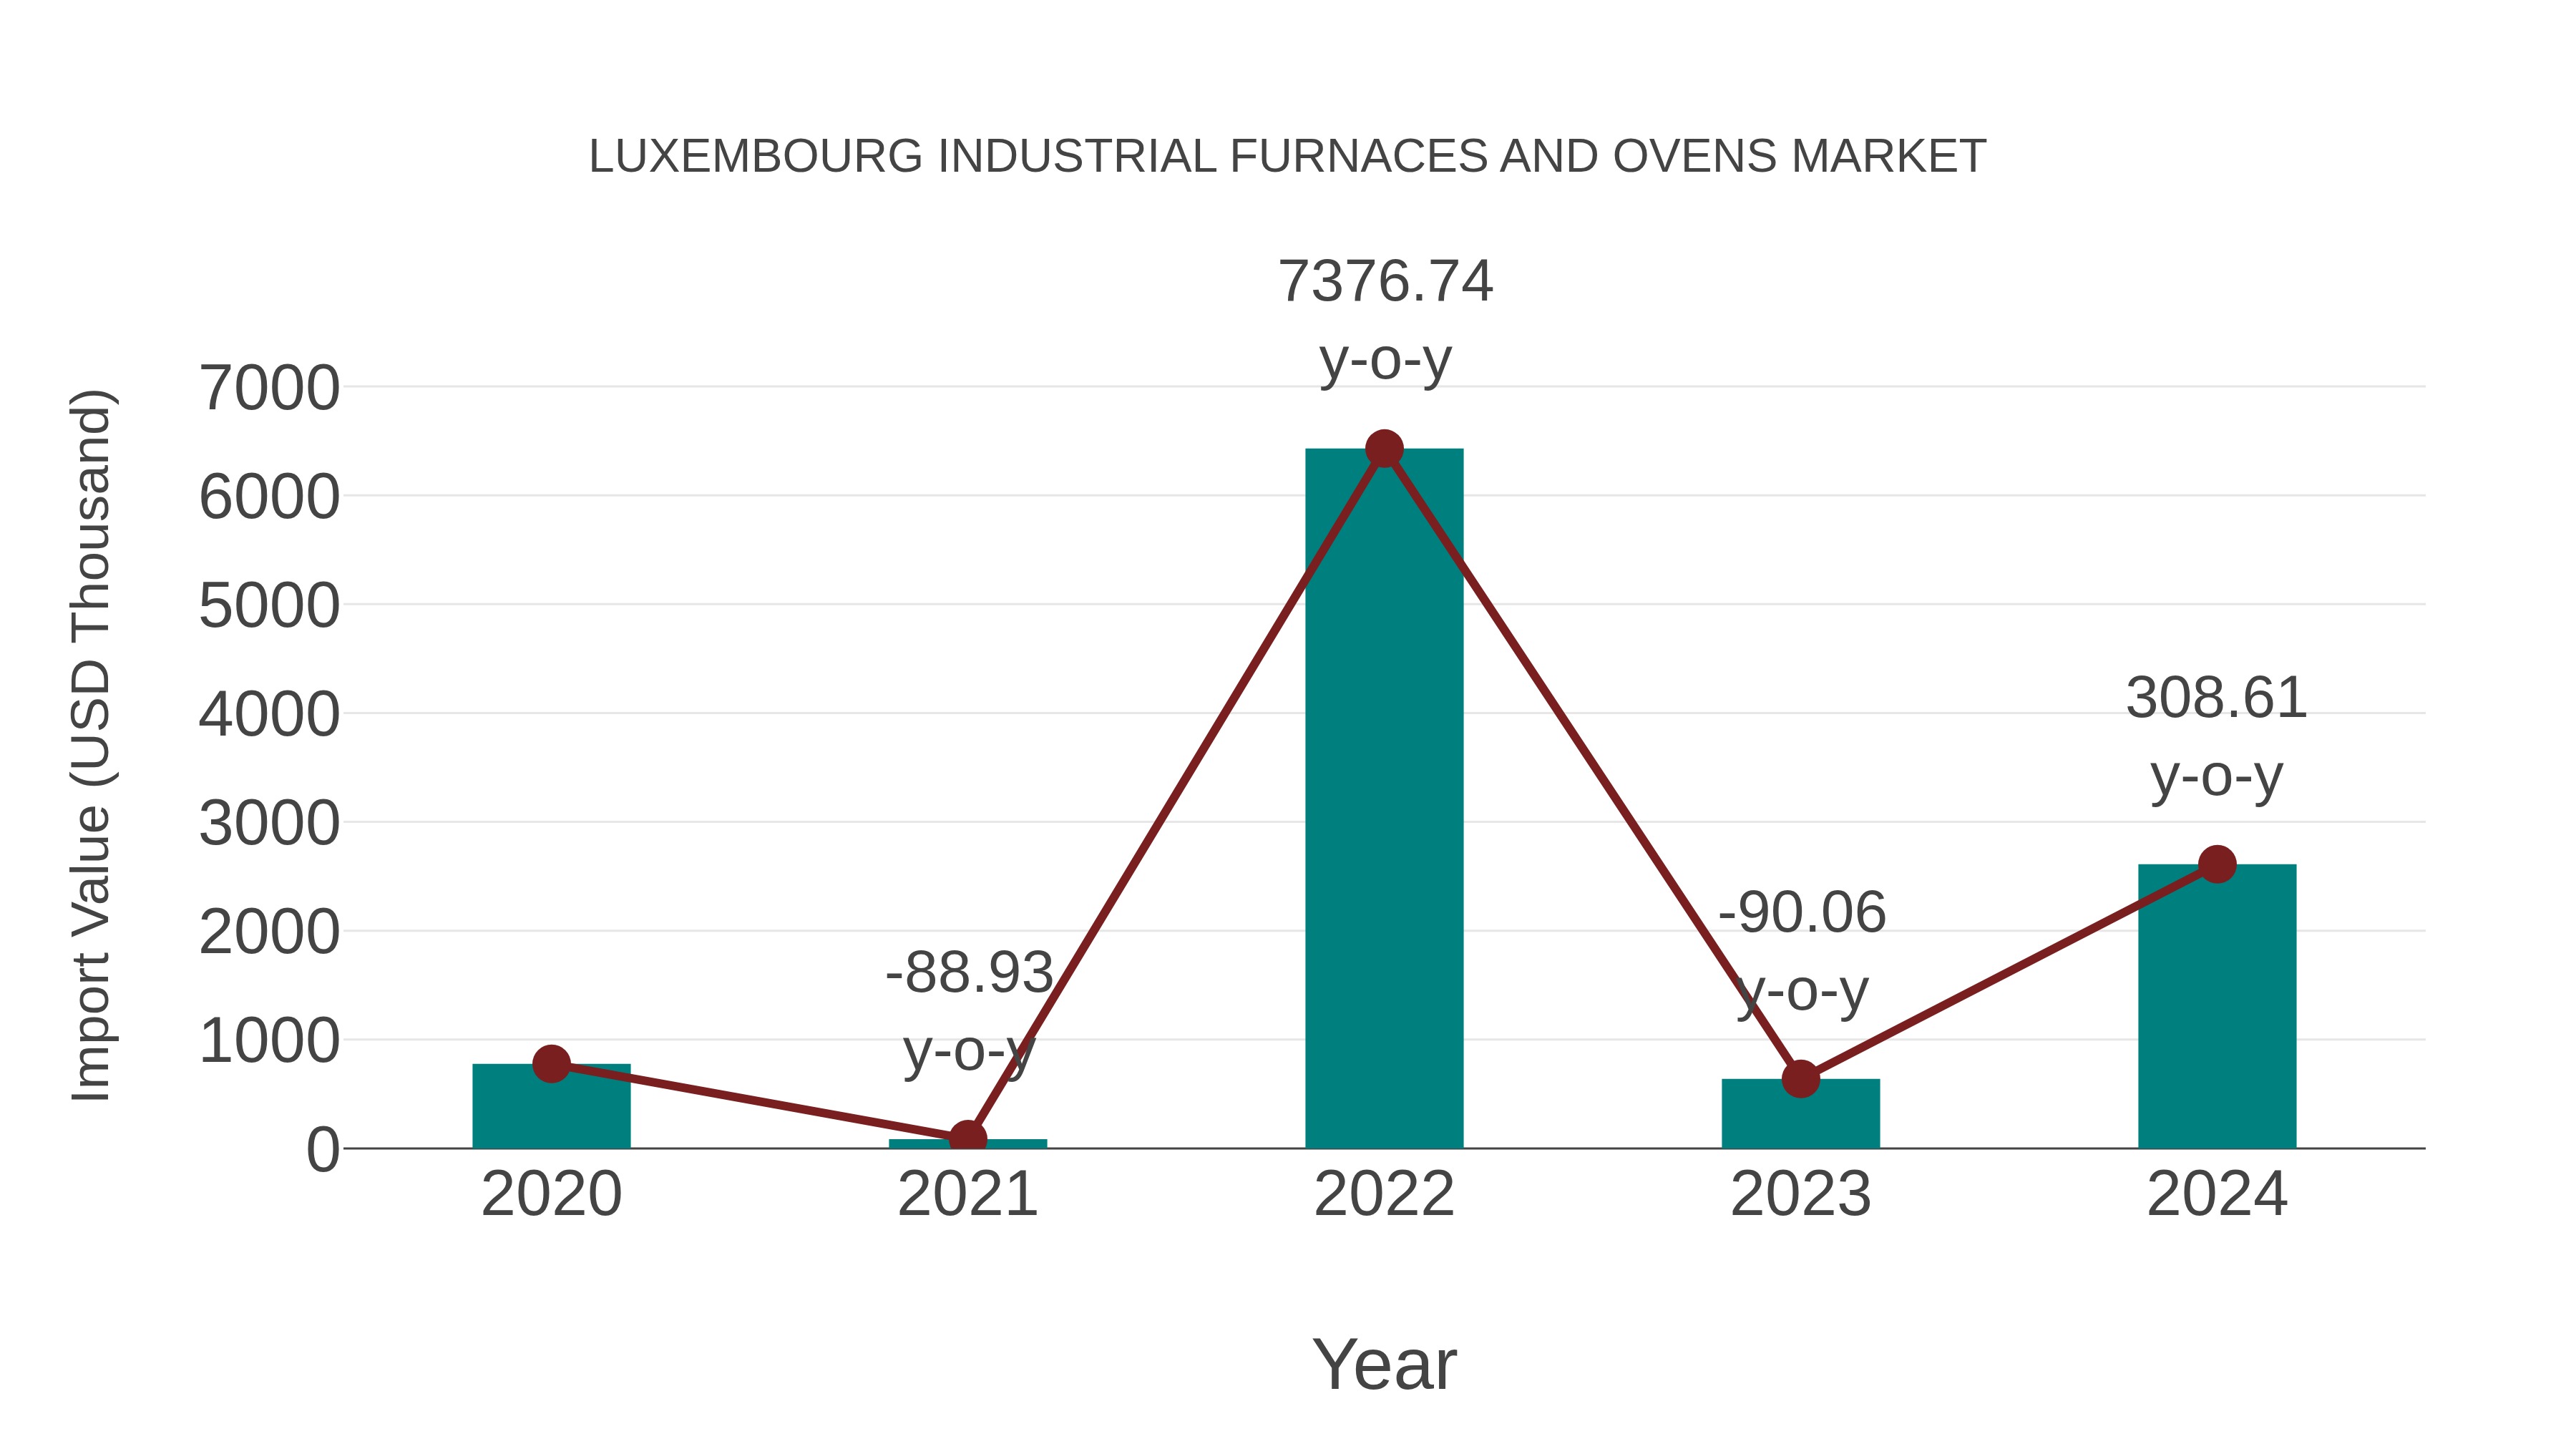Click the 2022 line peak marker
This screenshot has width=2576, height=1449.
[x=1384, y=449]
